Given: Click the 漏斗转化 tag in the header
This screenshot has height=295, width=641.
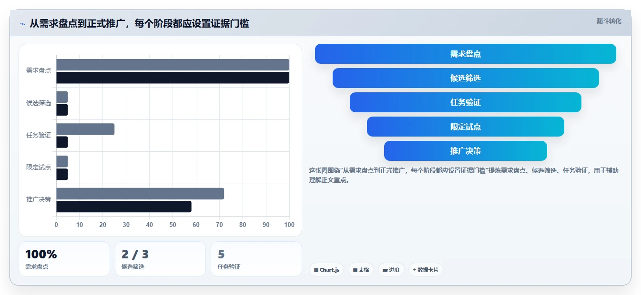Looking at the screenshot, I should click(609, 21).
